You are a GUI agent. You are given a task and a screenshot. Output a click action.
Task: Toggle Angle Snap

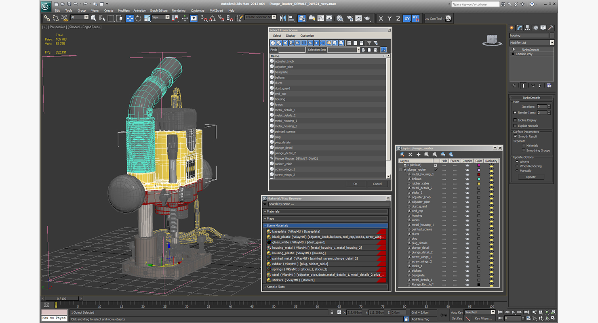coord(212,18)
